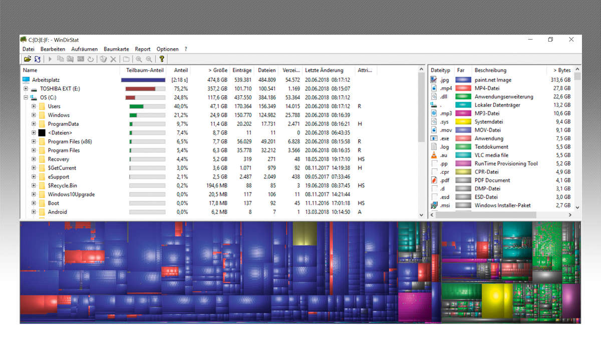Click the Users folder icon
The width and height of the screenshot is (601, 361).
[x=42, y=106]
